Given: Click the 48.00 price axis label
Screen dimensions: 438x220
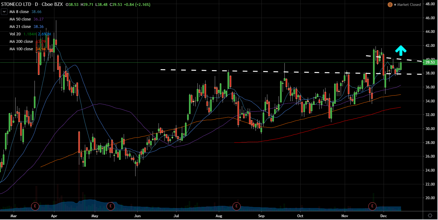Looking at the screenshot, I should (x=430, y=4).
